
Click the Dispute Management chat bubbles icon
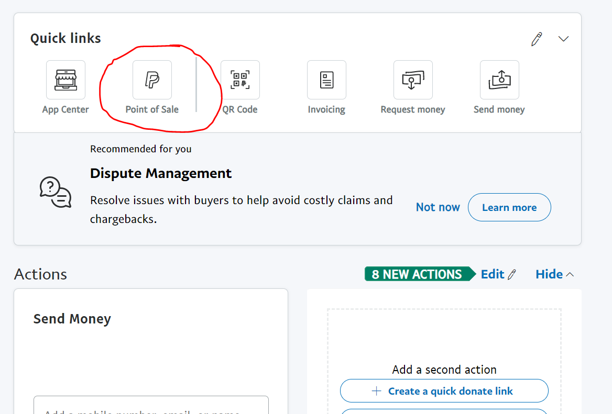click(56, 192)
